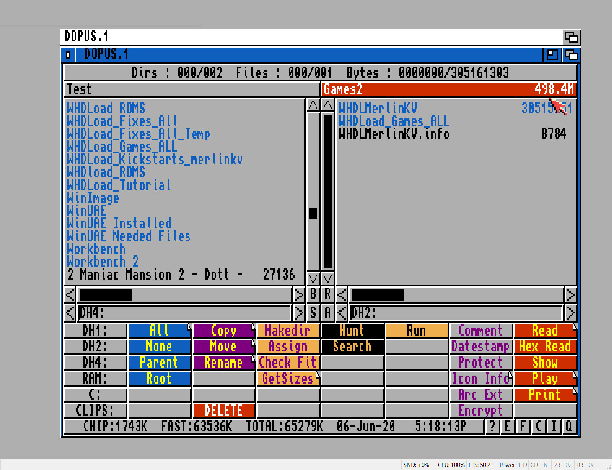
Task: Click the left DH4: path input field
Action: (184, 313)
